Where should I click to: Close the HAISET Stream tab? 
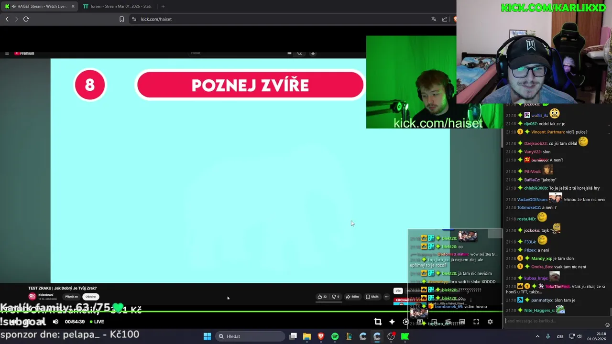click(x=73, y=6)
